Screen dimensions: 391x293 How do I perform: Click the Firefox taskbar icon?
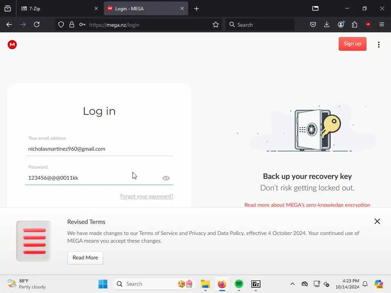click(x=222, y=284)
